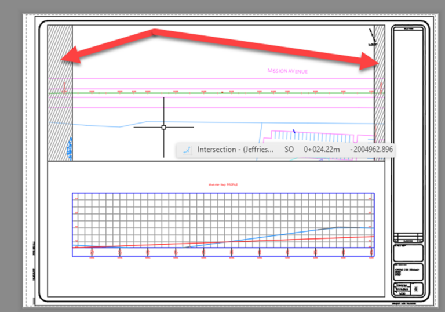Click the north arrow symbol in the plan viewport
The height and width of the screenshot is (312, 445).
click(373, 37)
